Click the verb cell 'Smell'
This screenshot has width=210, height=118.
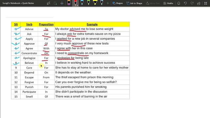point(29,97)
